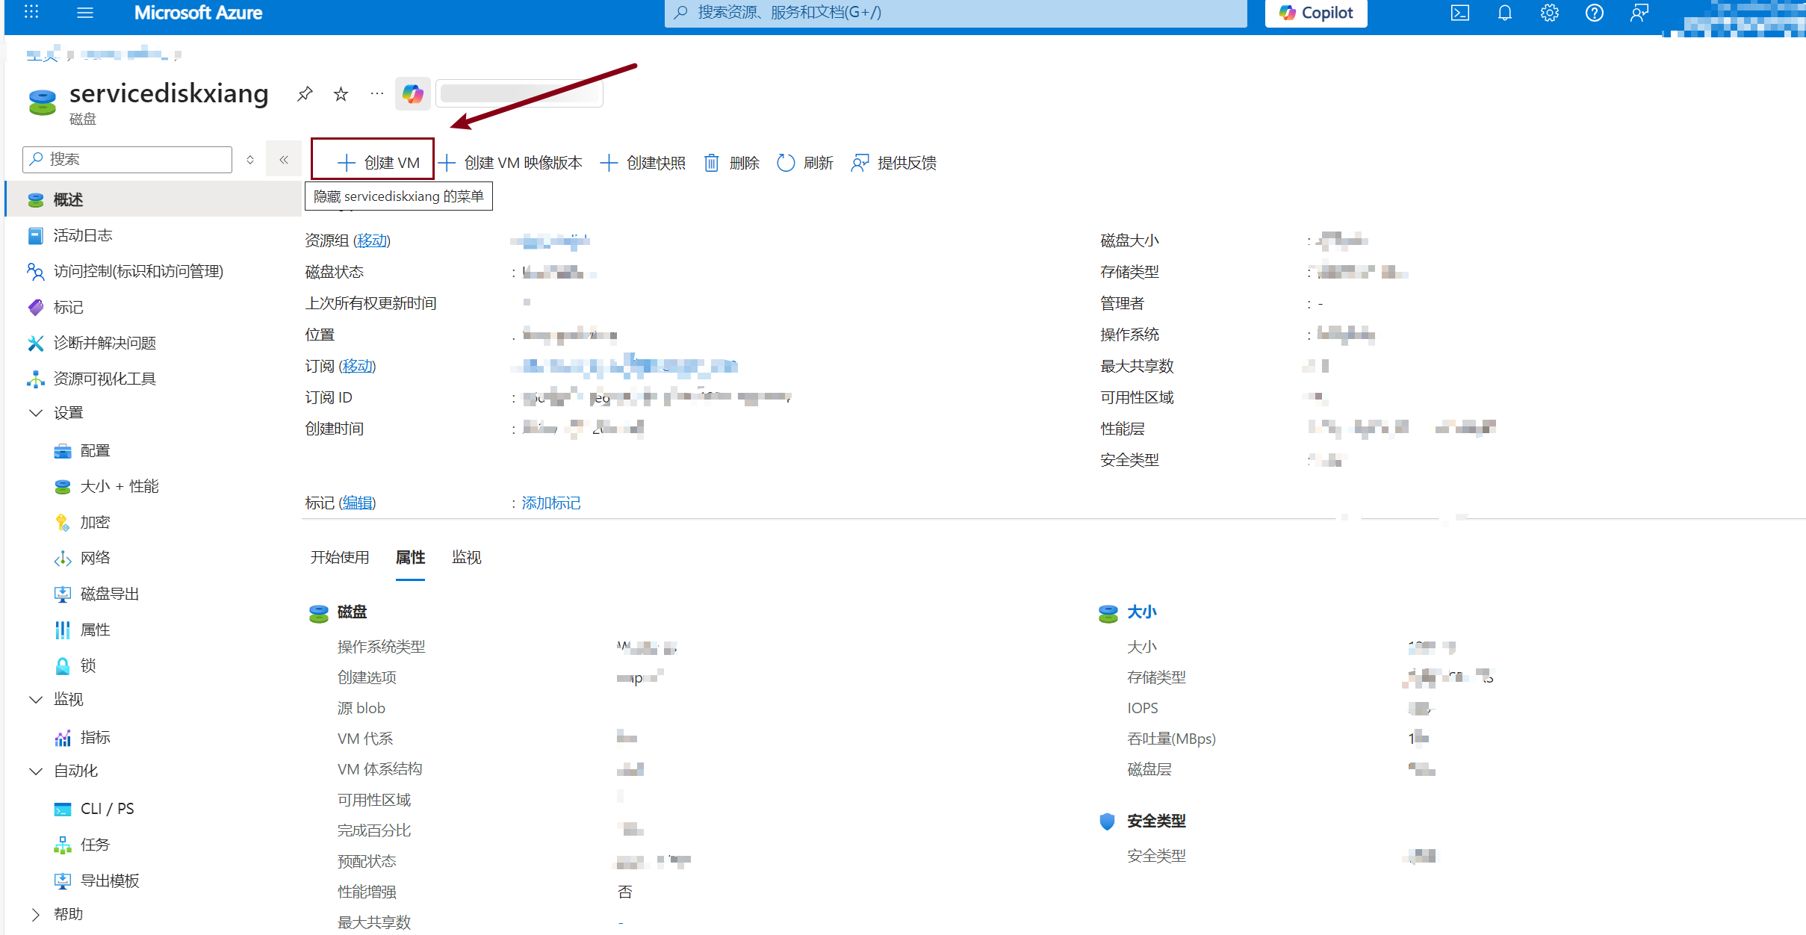Add servicediskxiang to favorites with star
Image resolution: width=1806 pixels, height=935 pixels.
pos(341,94)
